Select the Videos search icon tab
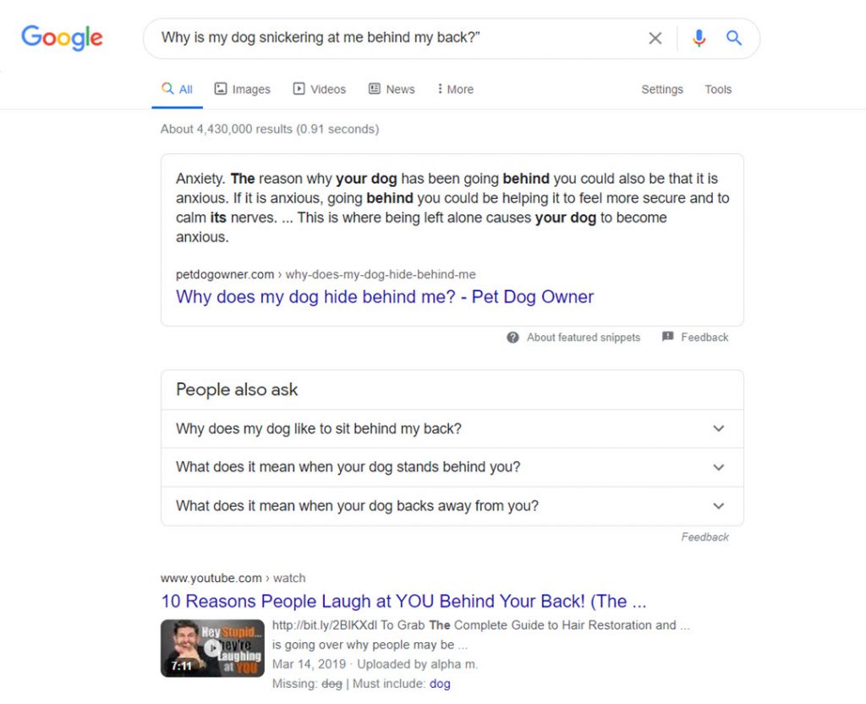Image resolution: width=866 pixels, height=704 pixels. (299, 89)
